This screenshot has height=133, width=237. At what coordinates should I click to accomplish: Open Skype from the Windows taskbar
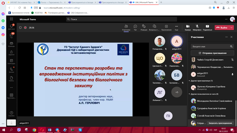tap(80, 130)
